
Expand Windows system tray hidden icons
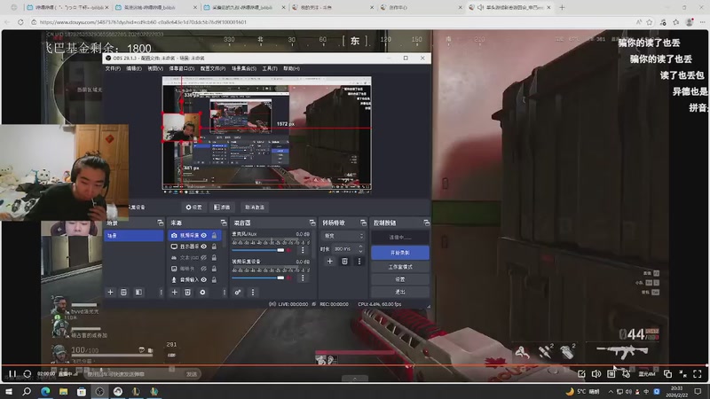(x=611, y=391)
